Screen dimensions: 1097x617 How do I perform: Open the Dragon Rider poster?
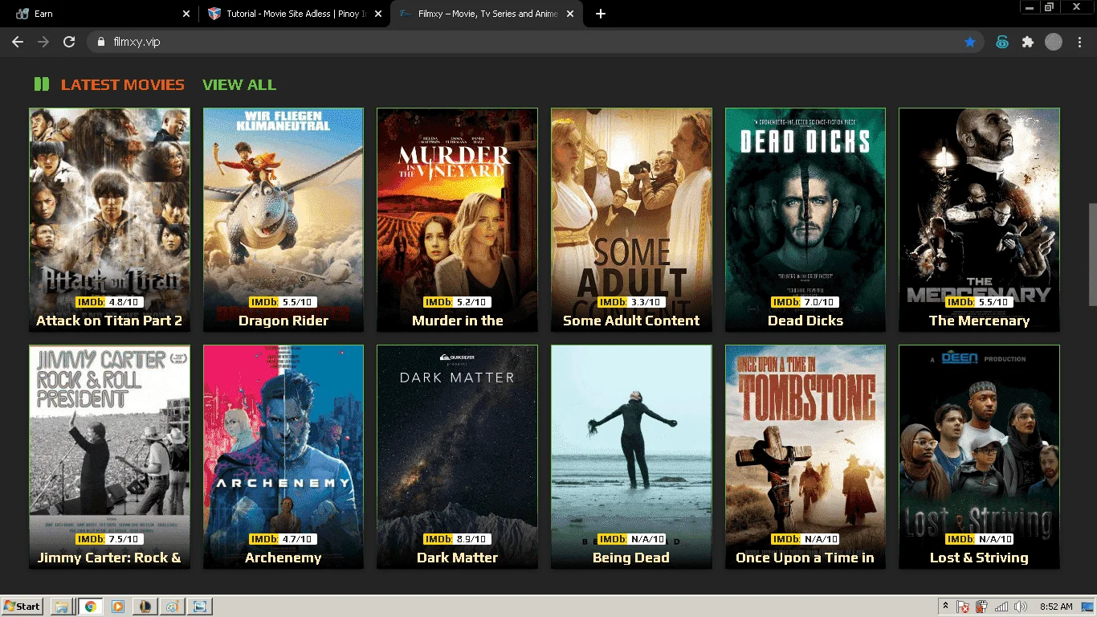pos(283,220)
